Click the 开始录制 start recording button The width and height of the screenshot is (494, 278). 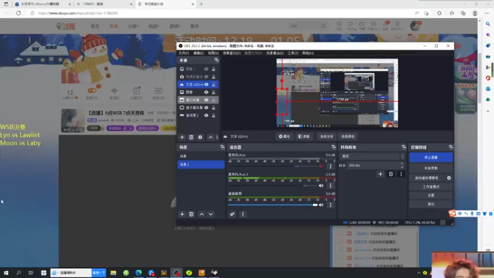pos(431,168)
